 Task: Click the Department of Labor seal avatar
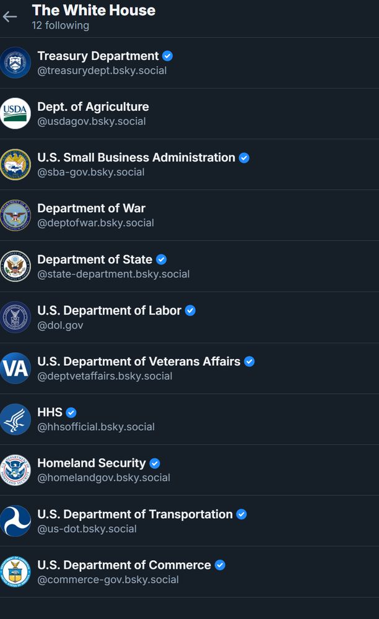pyautogui.click(x=15, y=318)
